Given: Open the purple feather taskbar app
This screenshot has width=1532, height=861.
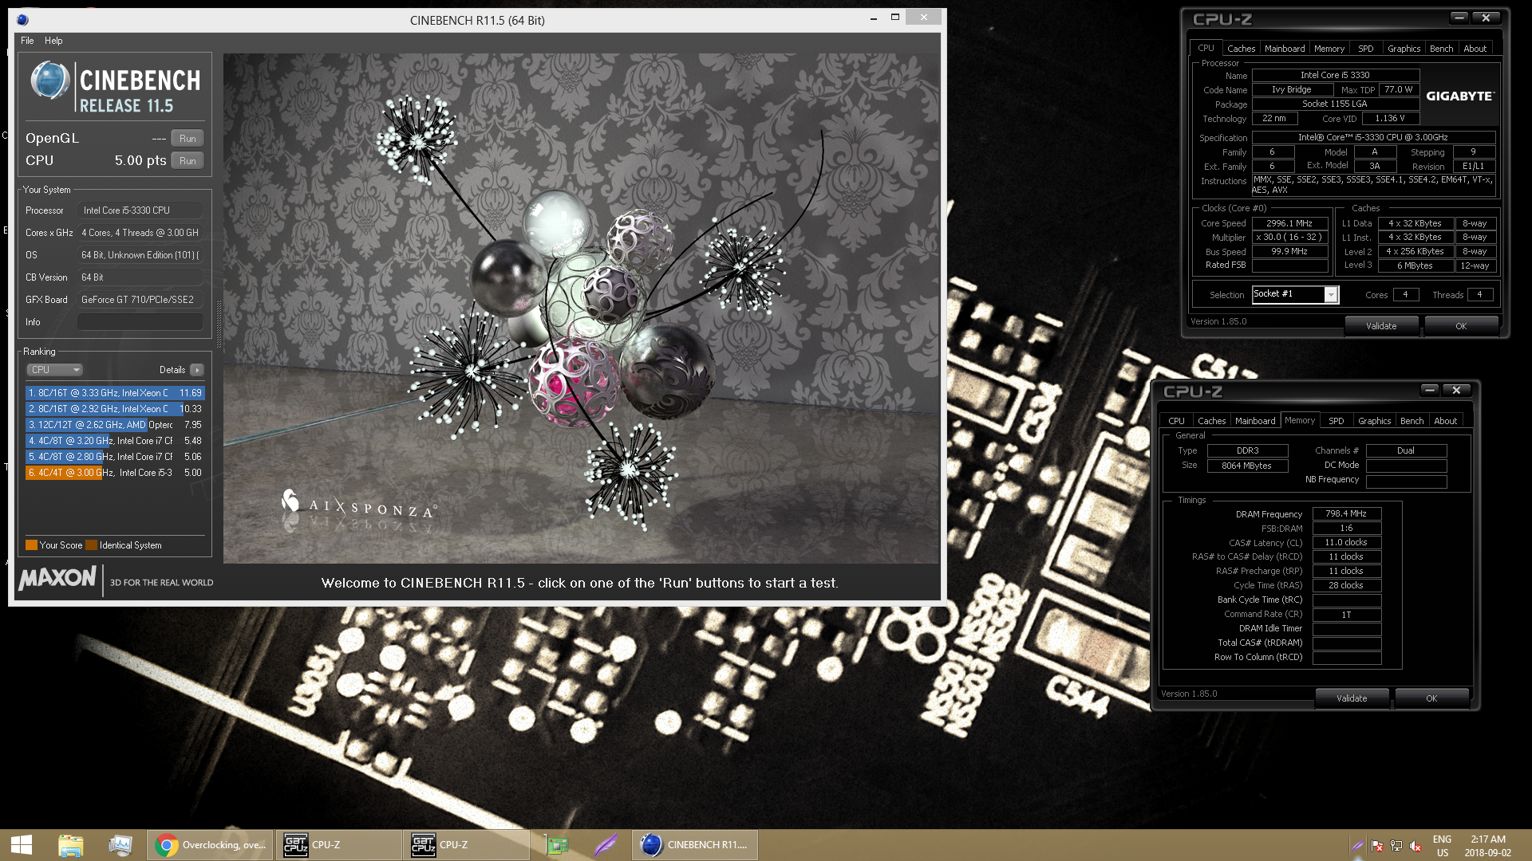Looking at the screenshot, I should [x=606, y=845].
